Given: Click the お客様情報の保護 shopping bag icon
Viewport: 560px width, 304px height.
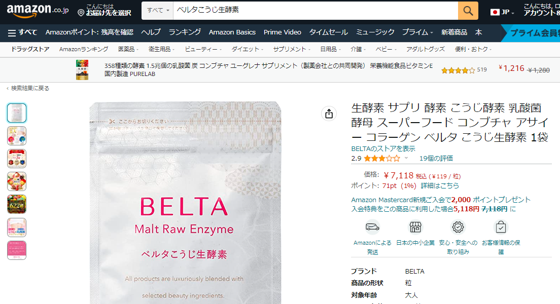Looking at the screenshot, I should point(501,227).
